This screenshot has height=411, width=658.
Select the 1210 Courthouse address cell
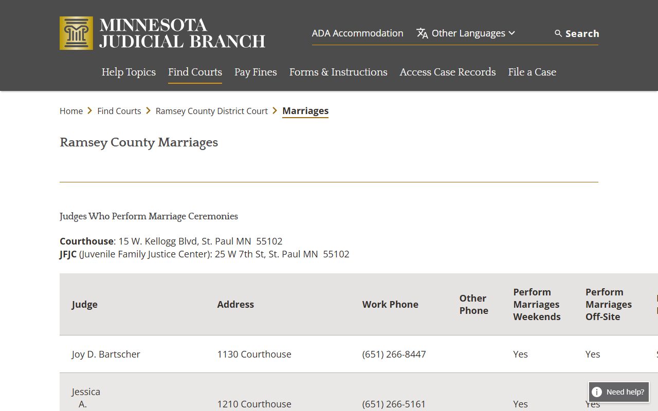pyautogui.click(x=254, y=404)
